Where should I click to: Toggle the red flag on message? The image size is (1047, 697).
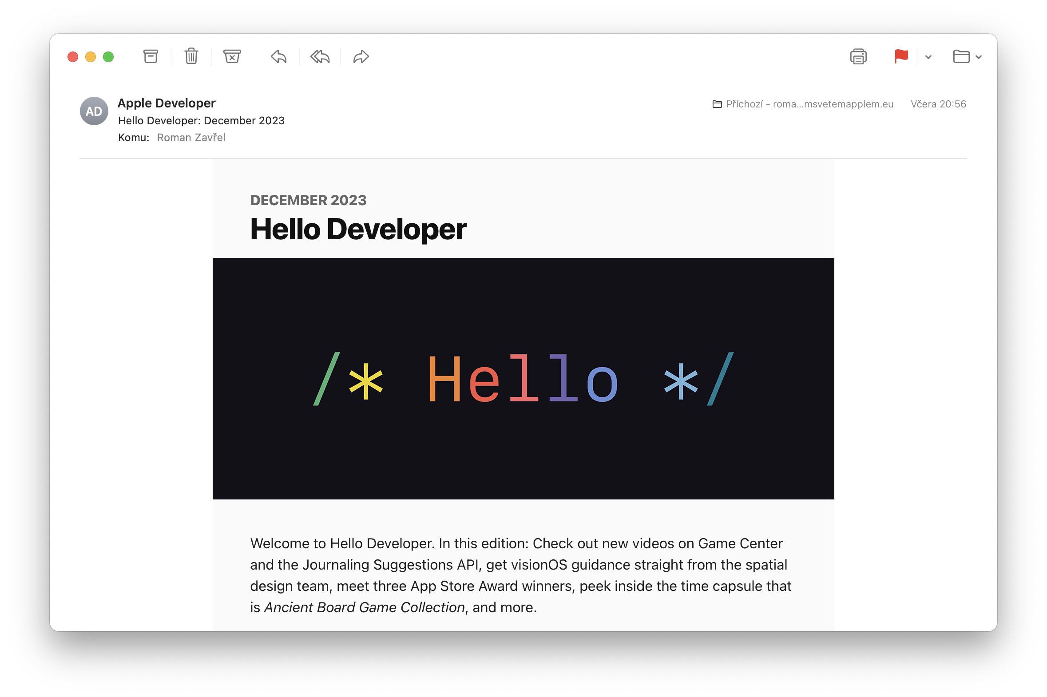click(x=901, y=56)
